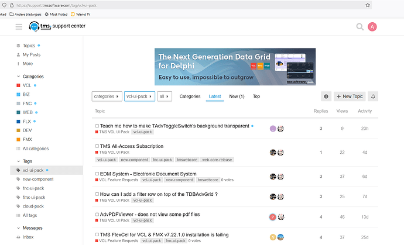Select the fmx-ui-pack tag in sidebar
Screen dimensions: 404x245
point(34,198)
